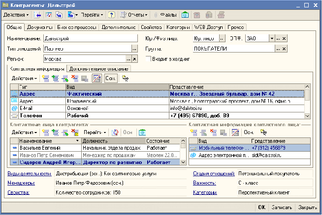Image resolution: width=322 pixels, height=215 pixels.
Task: Switch to the Бизнес-процессы tab
Action: 77,27
